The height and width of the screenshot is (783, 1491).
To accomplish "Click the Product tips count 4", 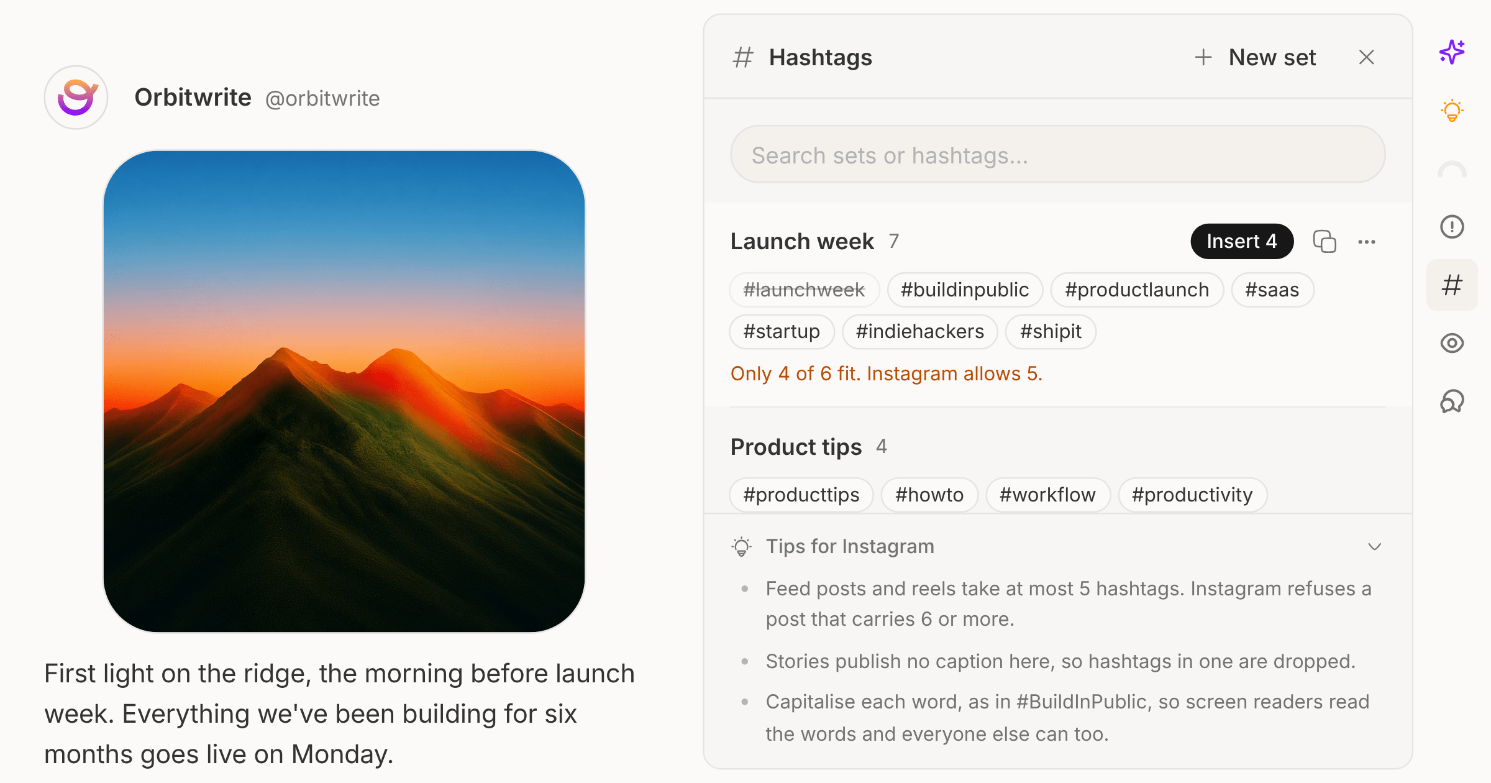I will pos(882,446).
